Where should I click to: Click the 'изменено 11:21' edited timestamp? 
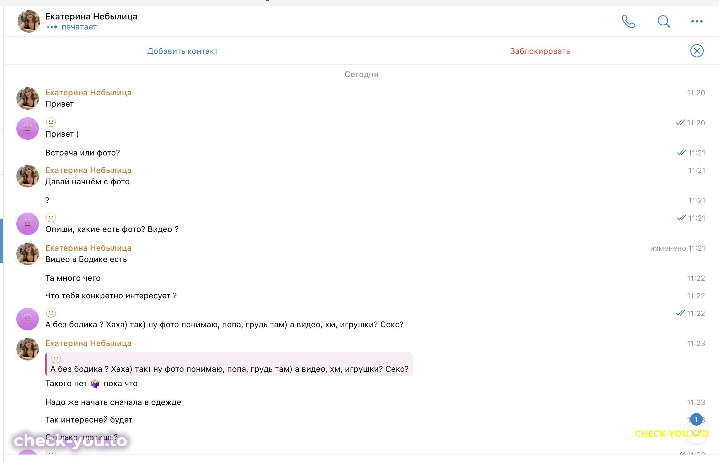point(677,248)
